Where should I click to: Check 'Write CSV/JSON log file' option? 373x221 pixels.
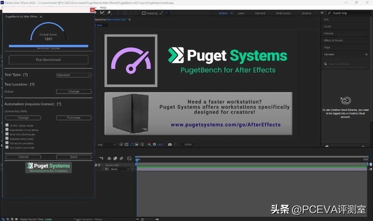[x=7, y=134]
